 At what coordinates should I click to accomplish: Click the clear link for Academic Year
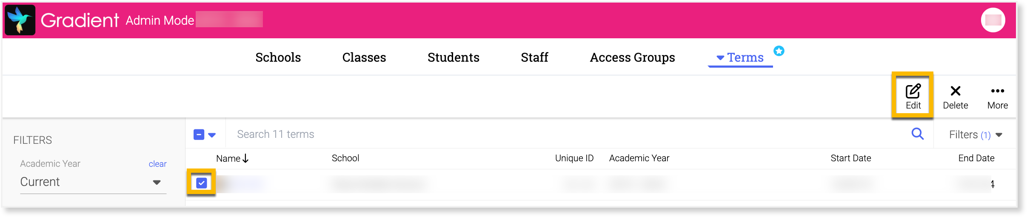click(x=157, y=164)
